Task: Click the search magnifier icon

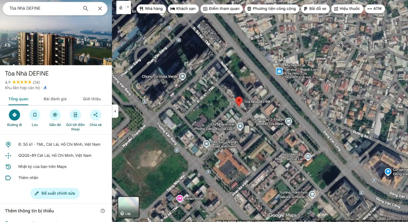Action: click(86, 8)
